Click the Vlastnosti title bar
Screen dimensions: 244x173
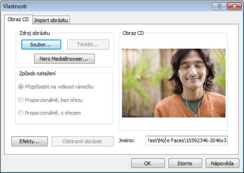click(106, 6)
